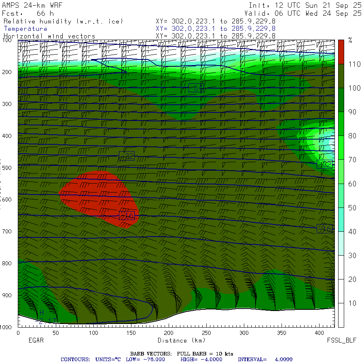
Task: Select the '-16' contour label at the right edge
Action: [324, 229]
